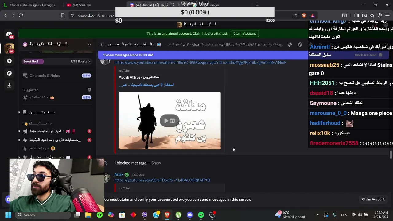Viewport: 393px width, 221px height.
Task: Open Madak Al3ros channel name link
Action: click(x=139, y=77)
